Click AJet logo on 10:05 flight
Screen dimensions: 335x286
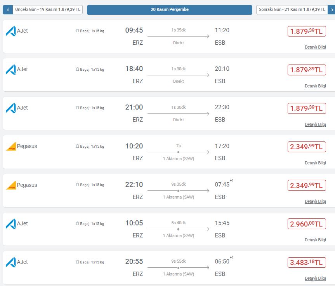coord(10,223)
